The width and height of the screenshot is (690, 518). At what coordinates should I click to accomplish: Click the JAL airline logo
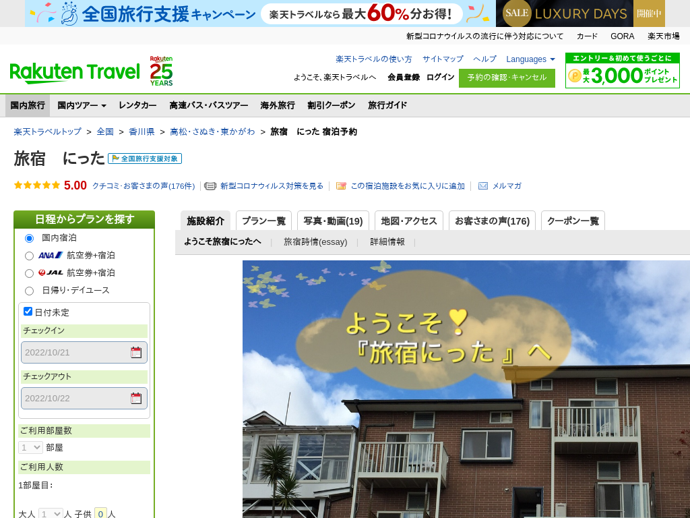coord(51,272)
